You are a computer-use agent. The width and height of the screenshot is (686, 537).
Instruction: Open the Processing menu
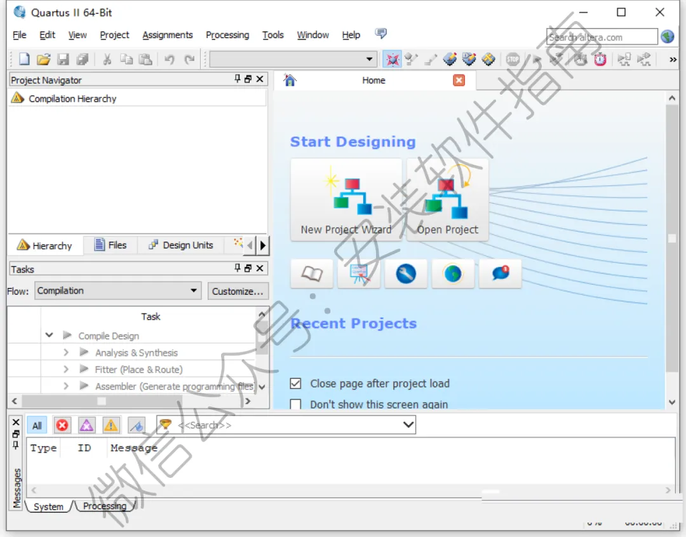point(227,35)
